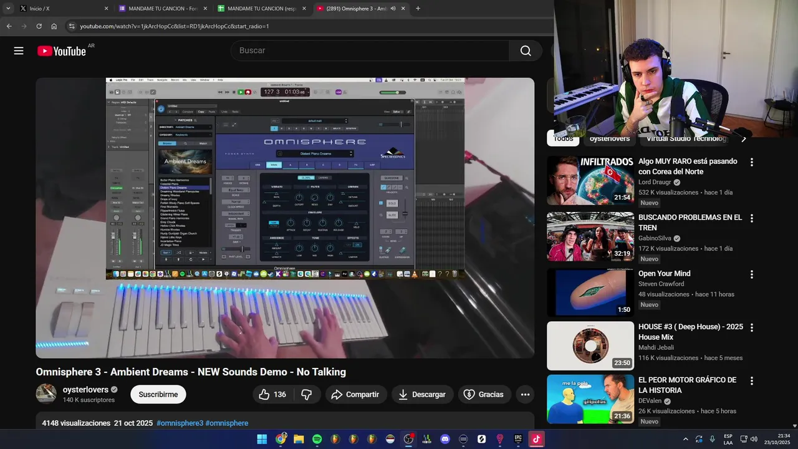Click the video title Omnisphere 3 Ambient Dreams

click(x=191, y=372)
